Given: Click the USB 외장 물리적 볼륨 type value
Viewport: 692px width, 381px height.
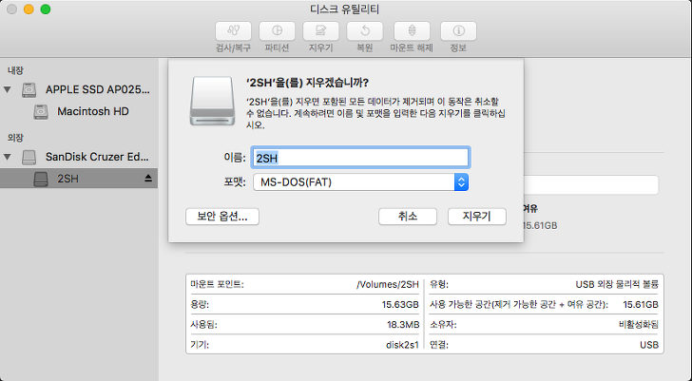Looking at the screenshot, I should tap(617, 284).
